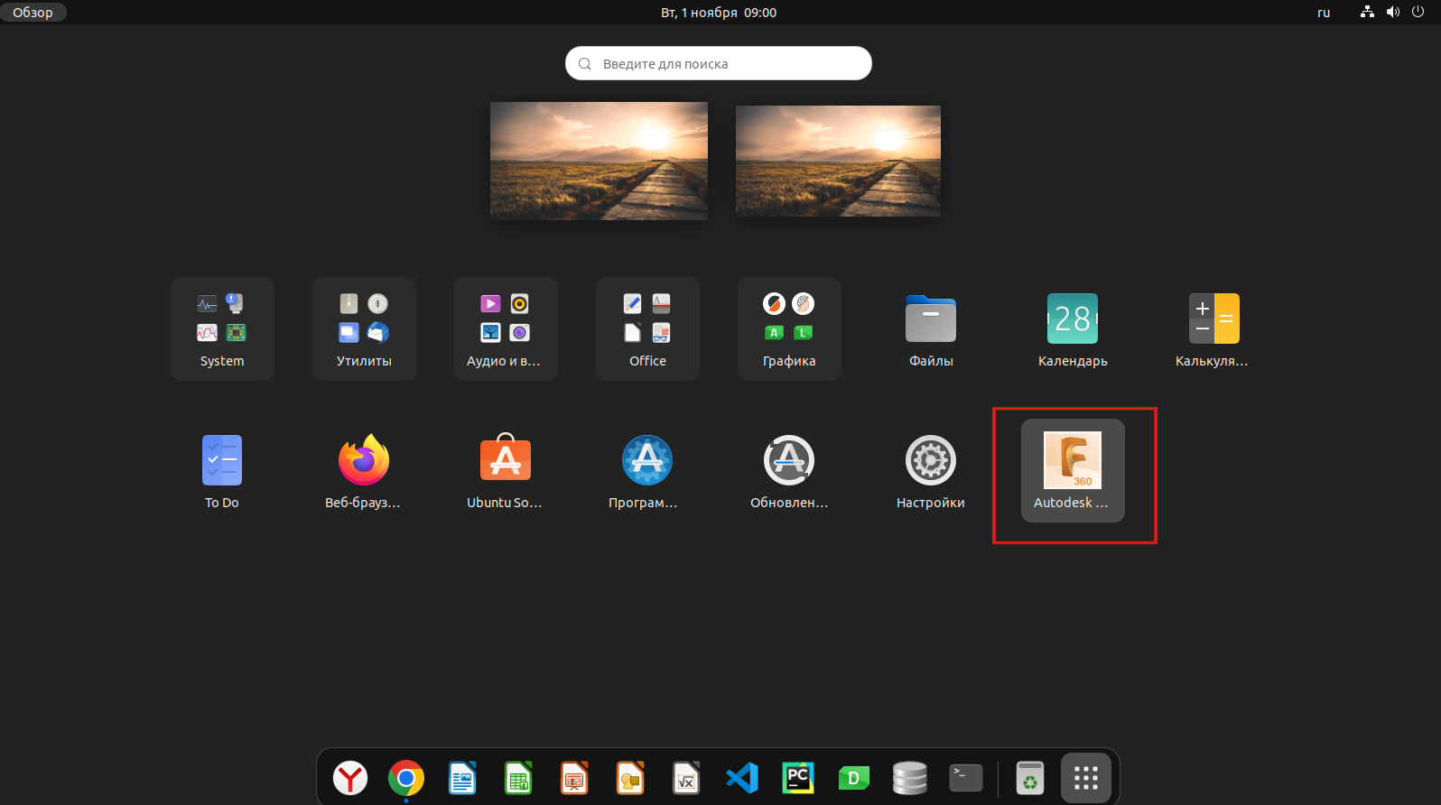Open the Настройки settings app
The width and height of the screenshot is (1441, 805).
coord(931,470)
